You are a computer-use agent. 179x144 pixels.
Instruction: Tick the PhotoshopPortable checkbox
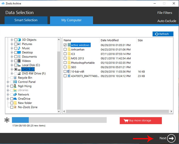coord(65,62)
